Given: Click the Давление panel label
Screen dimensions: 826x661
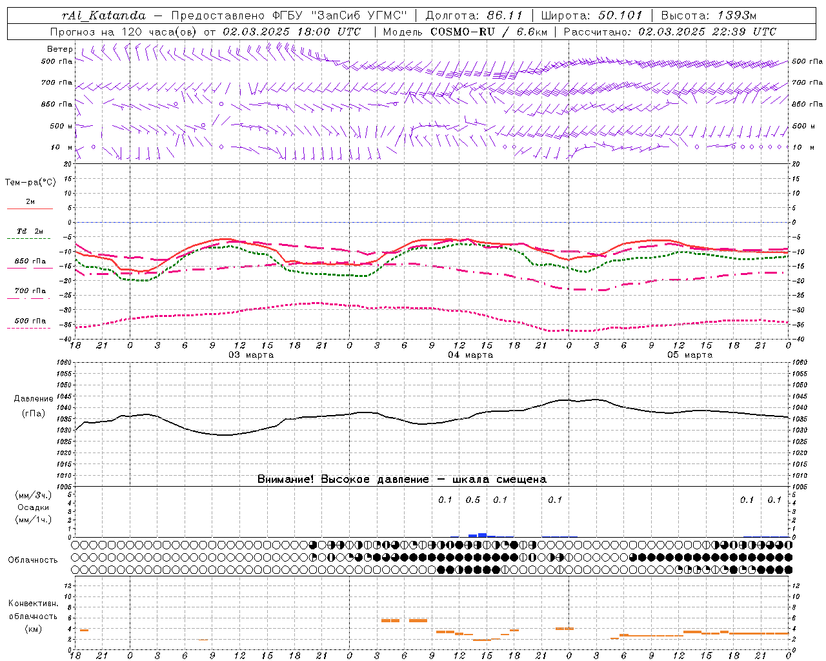Looking at the screenshot, I should click(34, 399).
